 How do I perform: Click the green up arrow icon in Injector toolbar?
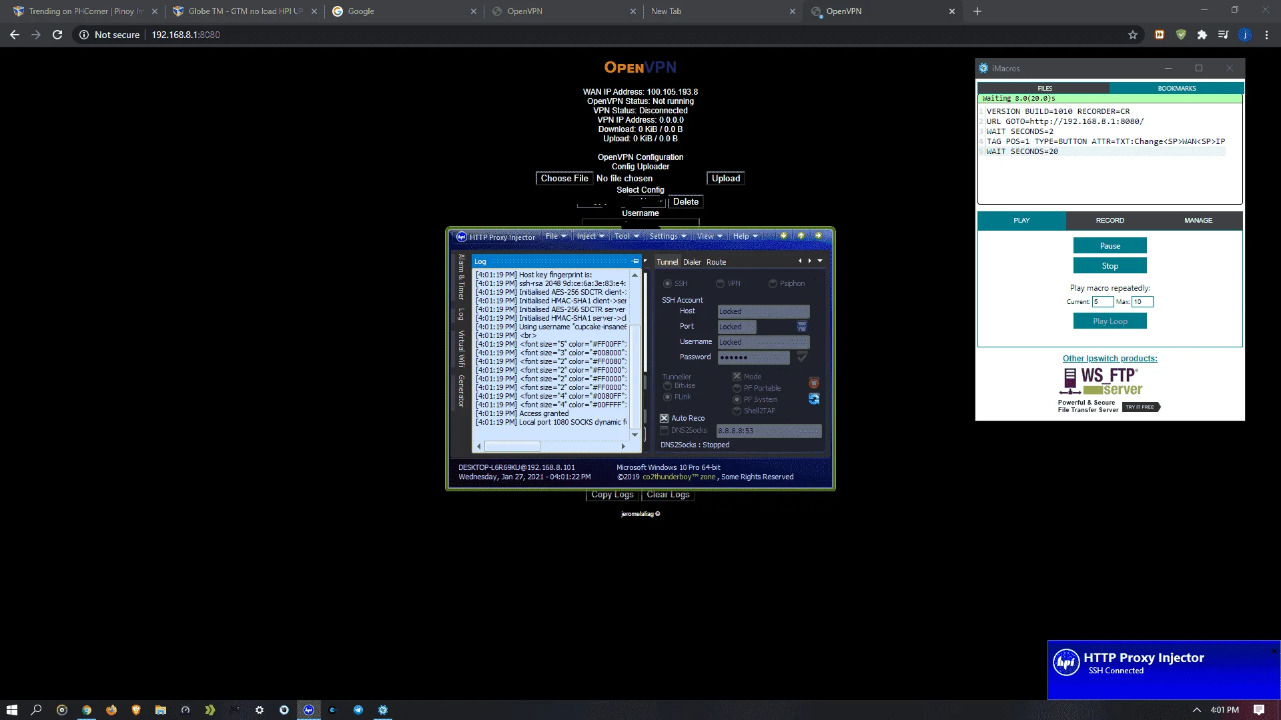click(801, 236)
